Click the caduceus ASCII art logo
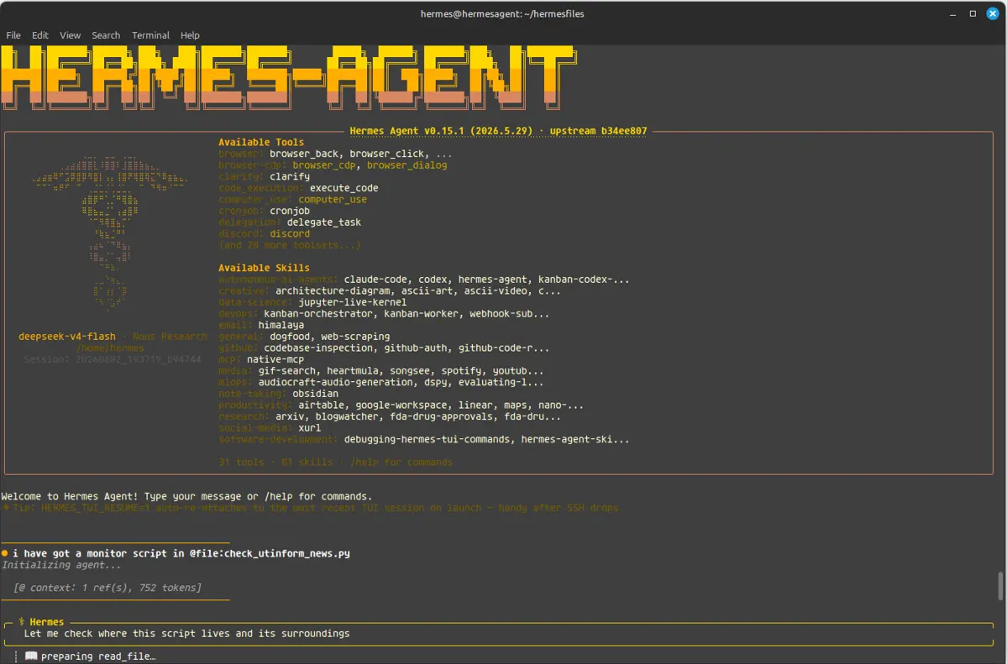 pos(110,233)
